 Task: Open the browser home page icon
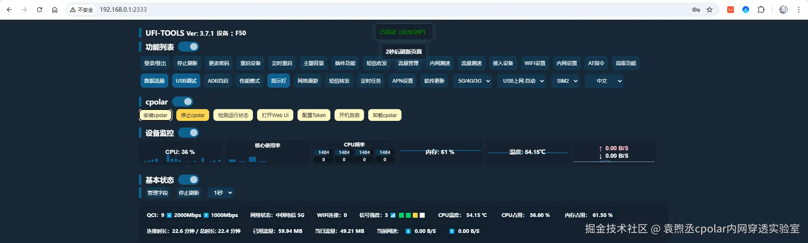pyautogui.click(x=55, y=10)
